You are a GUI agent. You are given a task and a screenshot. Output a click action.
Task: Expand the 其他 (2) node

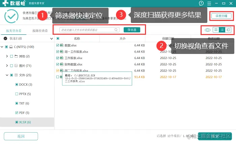(x=7, y=56)
